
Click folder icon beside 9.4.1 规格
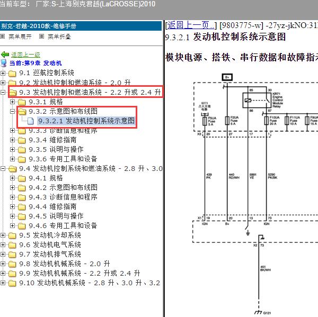[x=22, y=178]
